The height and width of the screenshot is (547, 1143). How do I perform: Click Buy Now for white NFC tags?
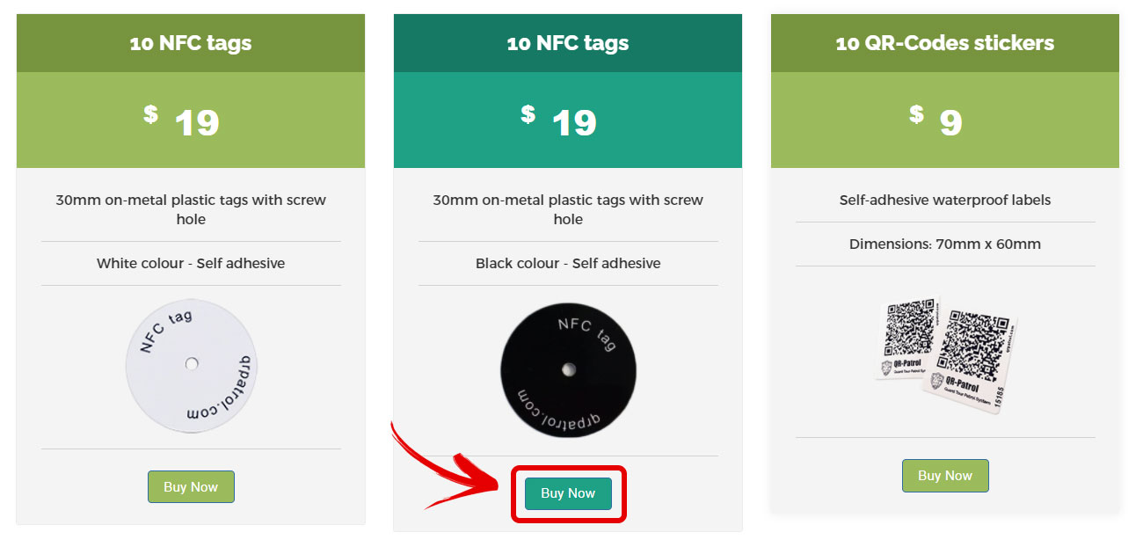point(191,487)
